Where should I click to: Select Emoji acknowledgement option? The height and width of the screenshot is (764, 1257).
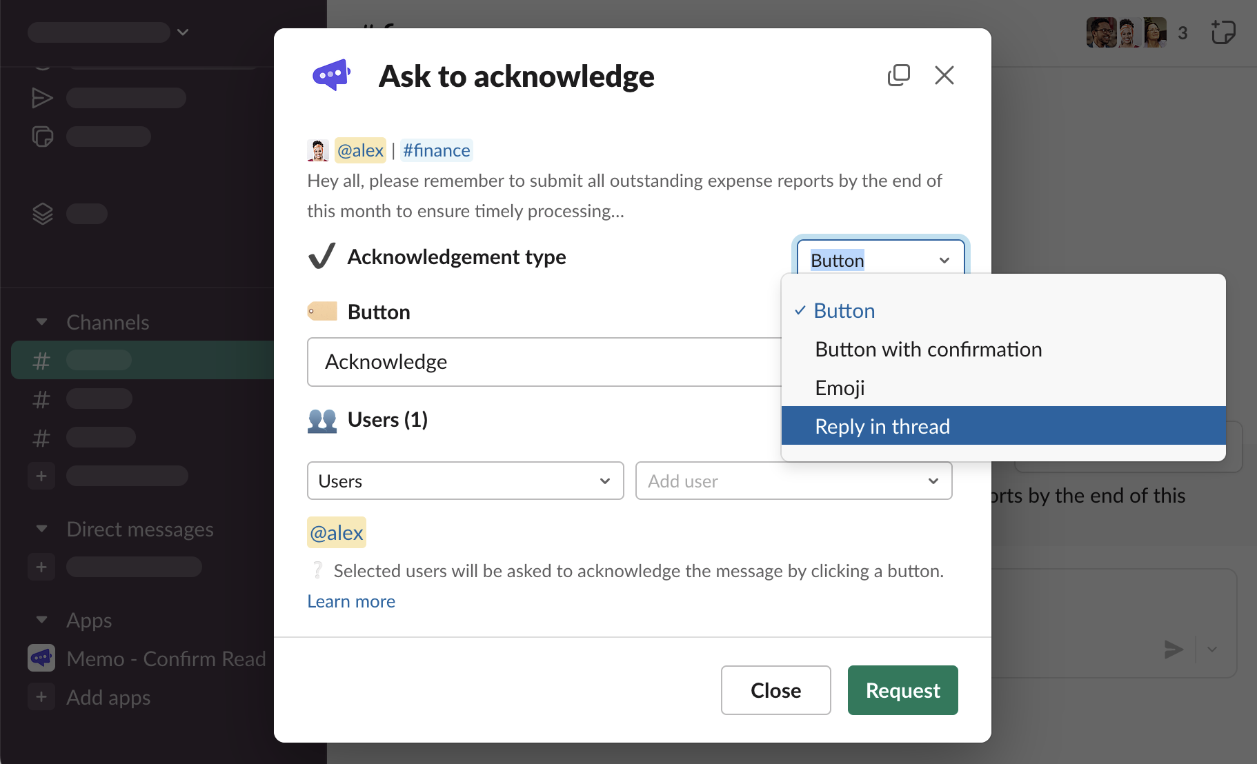(x=840, y=388)
